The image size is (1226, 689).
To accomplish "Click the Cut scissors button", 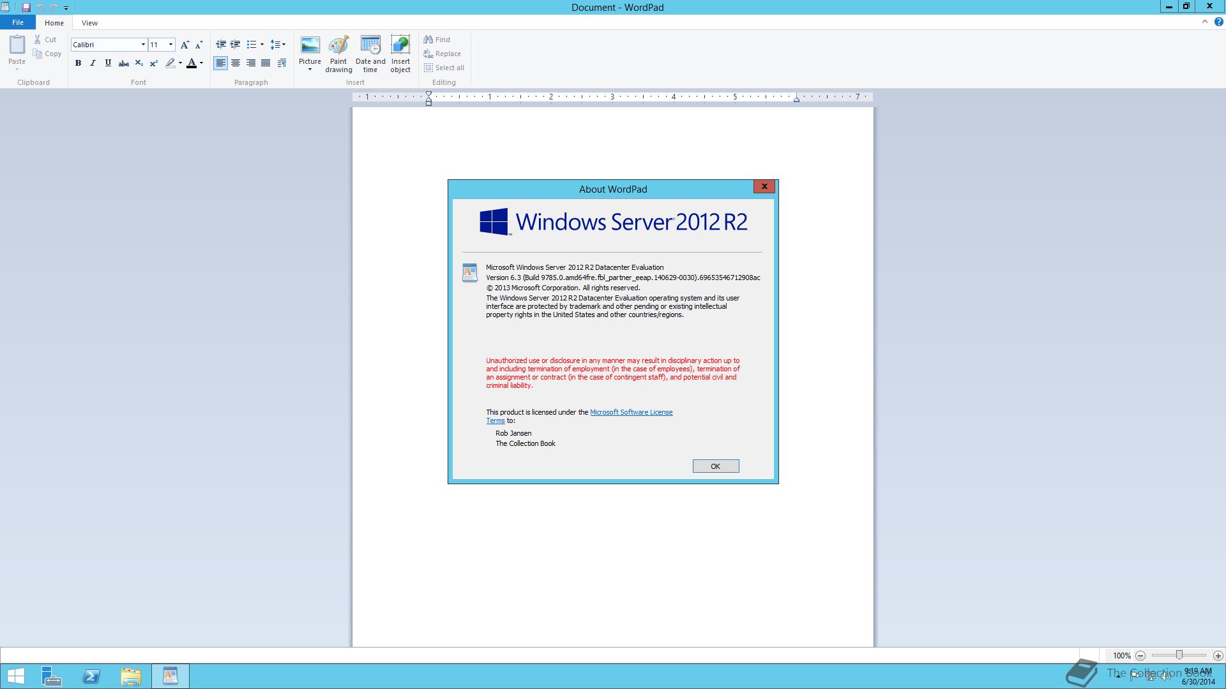I will coord(45,40).
